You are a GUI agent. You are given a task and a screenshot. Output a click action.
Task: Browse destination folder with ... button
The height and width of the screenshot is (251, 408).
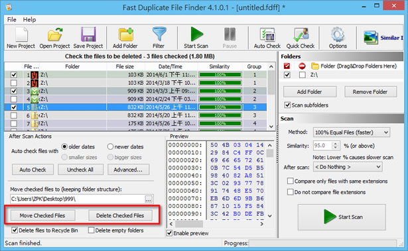click(x=149, y=199)
